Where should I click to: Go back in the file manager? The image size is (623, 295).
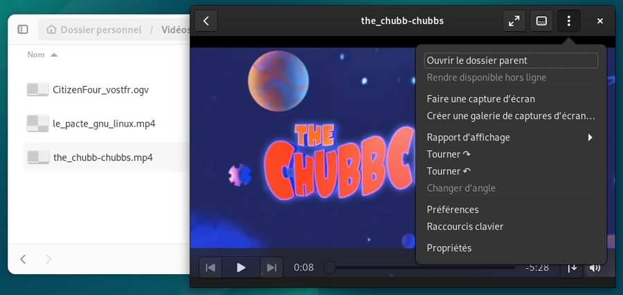23,259
